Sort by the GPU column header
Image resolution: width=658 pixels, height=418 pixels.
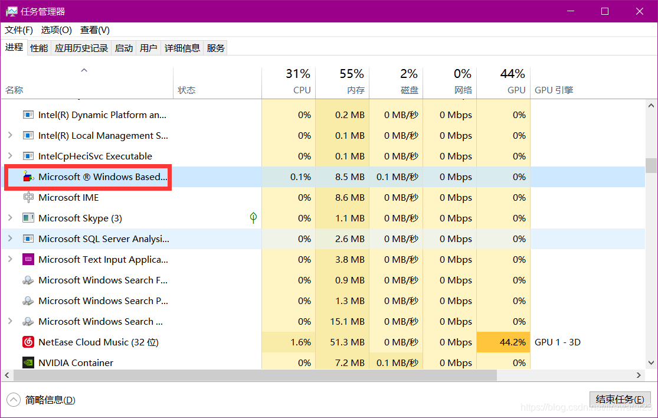click(503, 83)
